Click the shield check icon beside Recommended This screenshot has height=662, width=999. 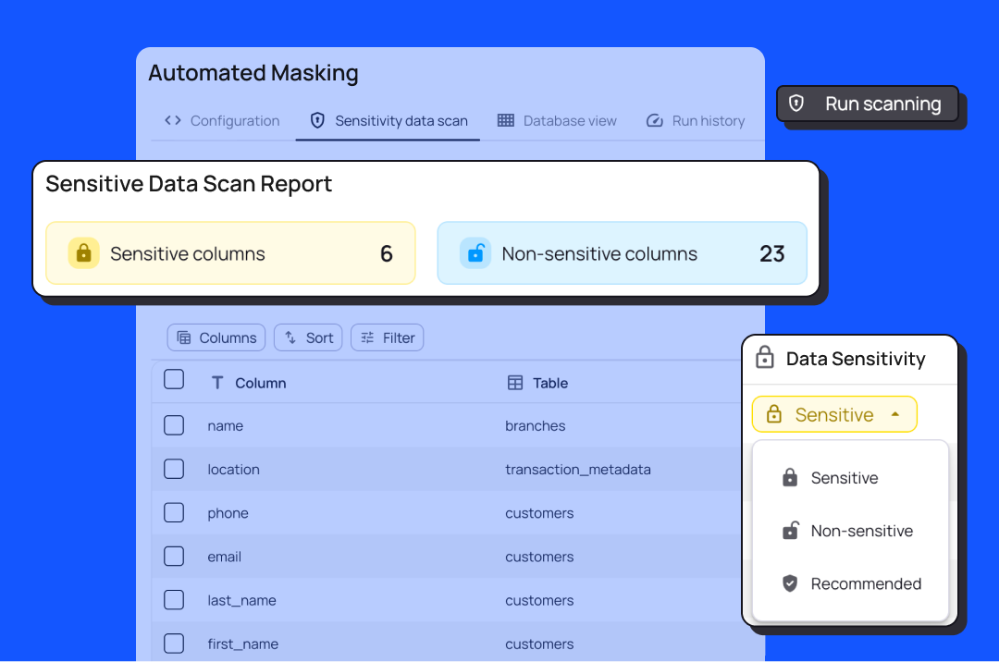pyautogui.click(x=790, y=583)
